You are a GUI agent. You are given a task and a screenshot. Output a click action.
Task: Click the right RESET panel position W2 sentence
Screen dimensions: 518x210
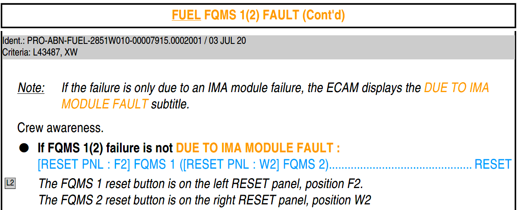tap(205, 200)
